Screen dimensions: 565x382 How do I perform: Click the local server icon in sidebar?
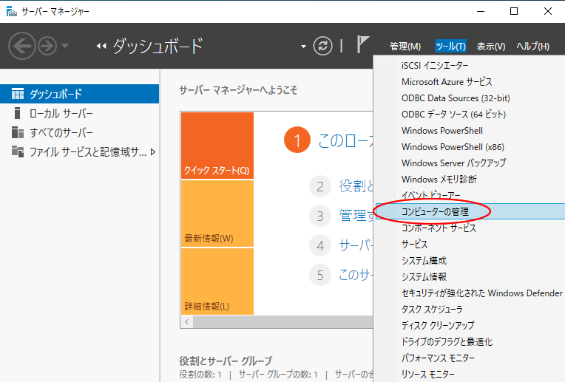click(17, 113)
